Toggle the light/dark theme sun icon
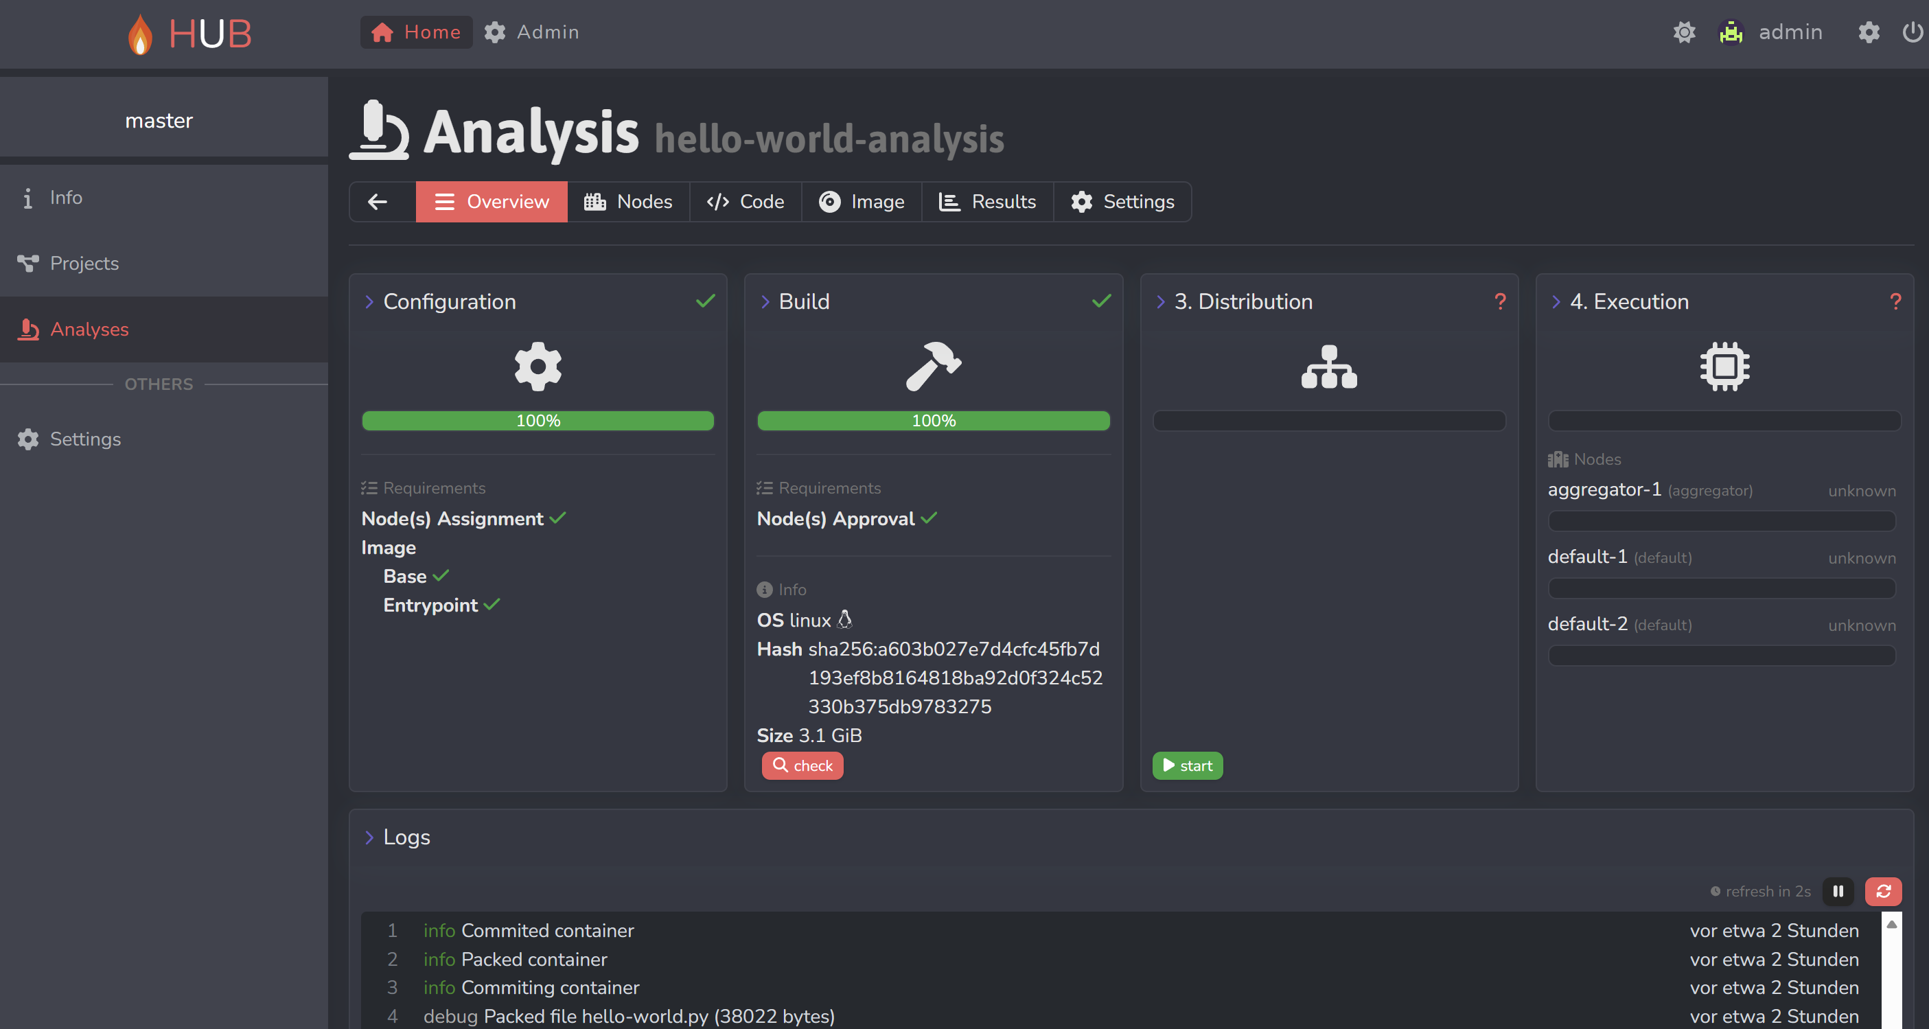The image size is (1929, 1029). pyautogui.click(x=1684, y=32)
